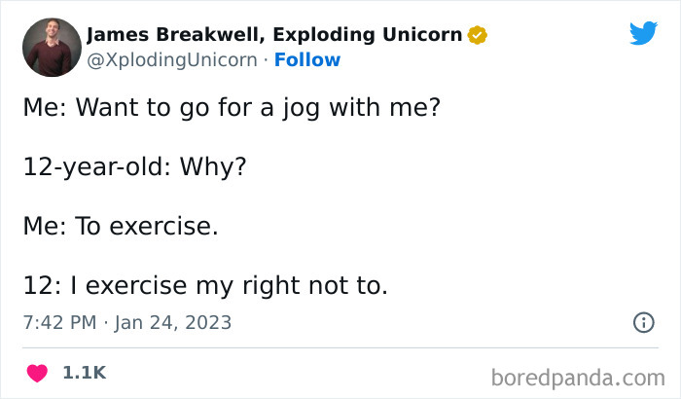Select the line "Want to go for a jog with me?"
The width and height of the screenshot is (681, 399).
(258, 107)
